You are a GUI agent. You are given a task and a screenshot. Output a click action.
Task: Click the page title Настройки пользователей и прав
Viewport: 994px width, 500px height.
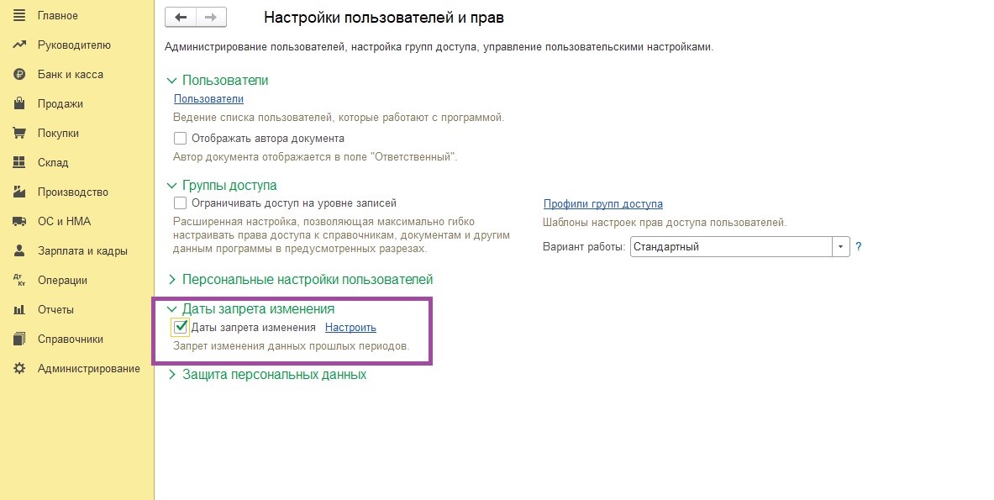pos(383,17)
